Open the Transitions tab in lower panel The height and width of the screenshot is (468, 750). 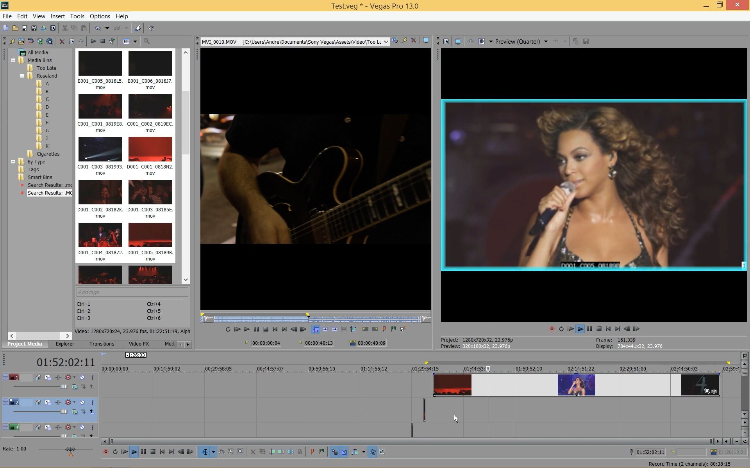click(102, 344)
